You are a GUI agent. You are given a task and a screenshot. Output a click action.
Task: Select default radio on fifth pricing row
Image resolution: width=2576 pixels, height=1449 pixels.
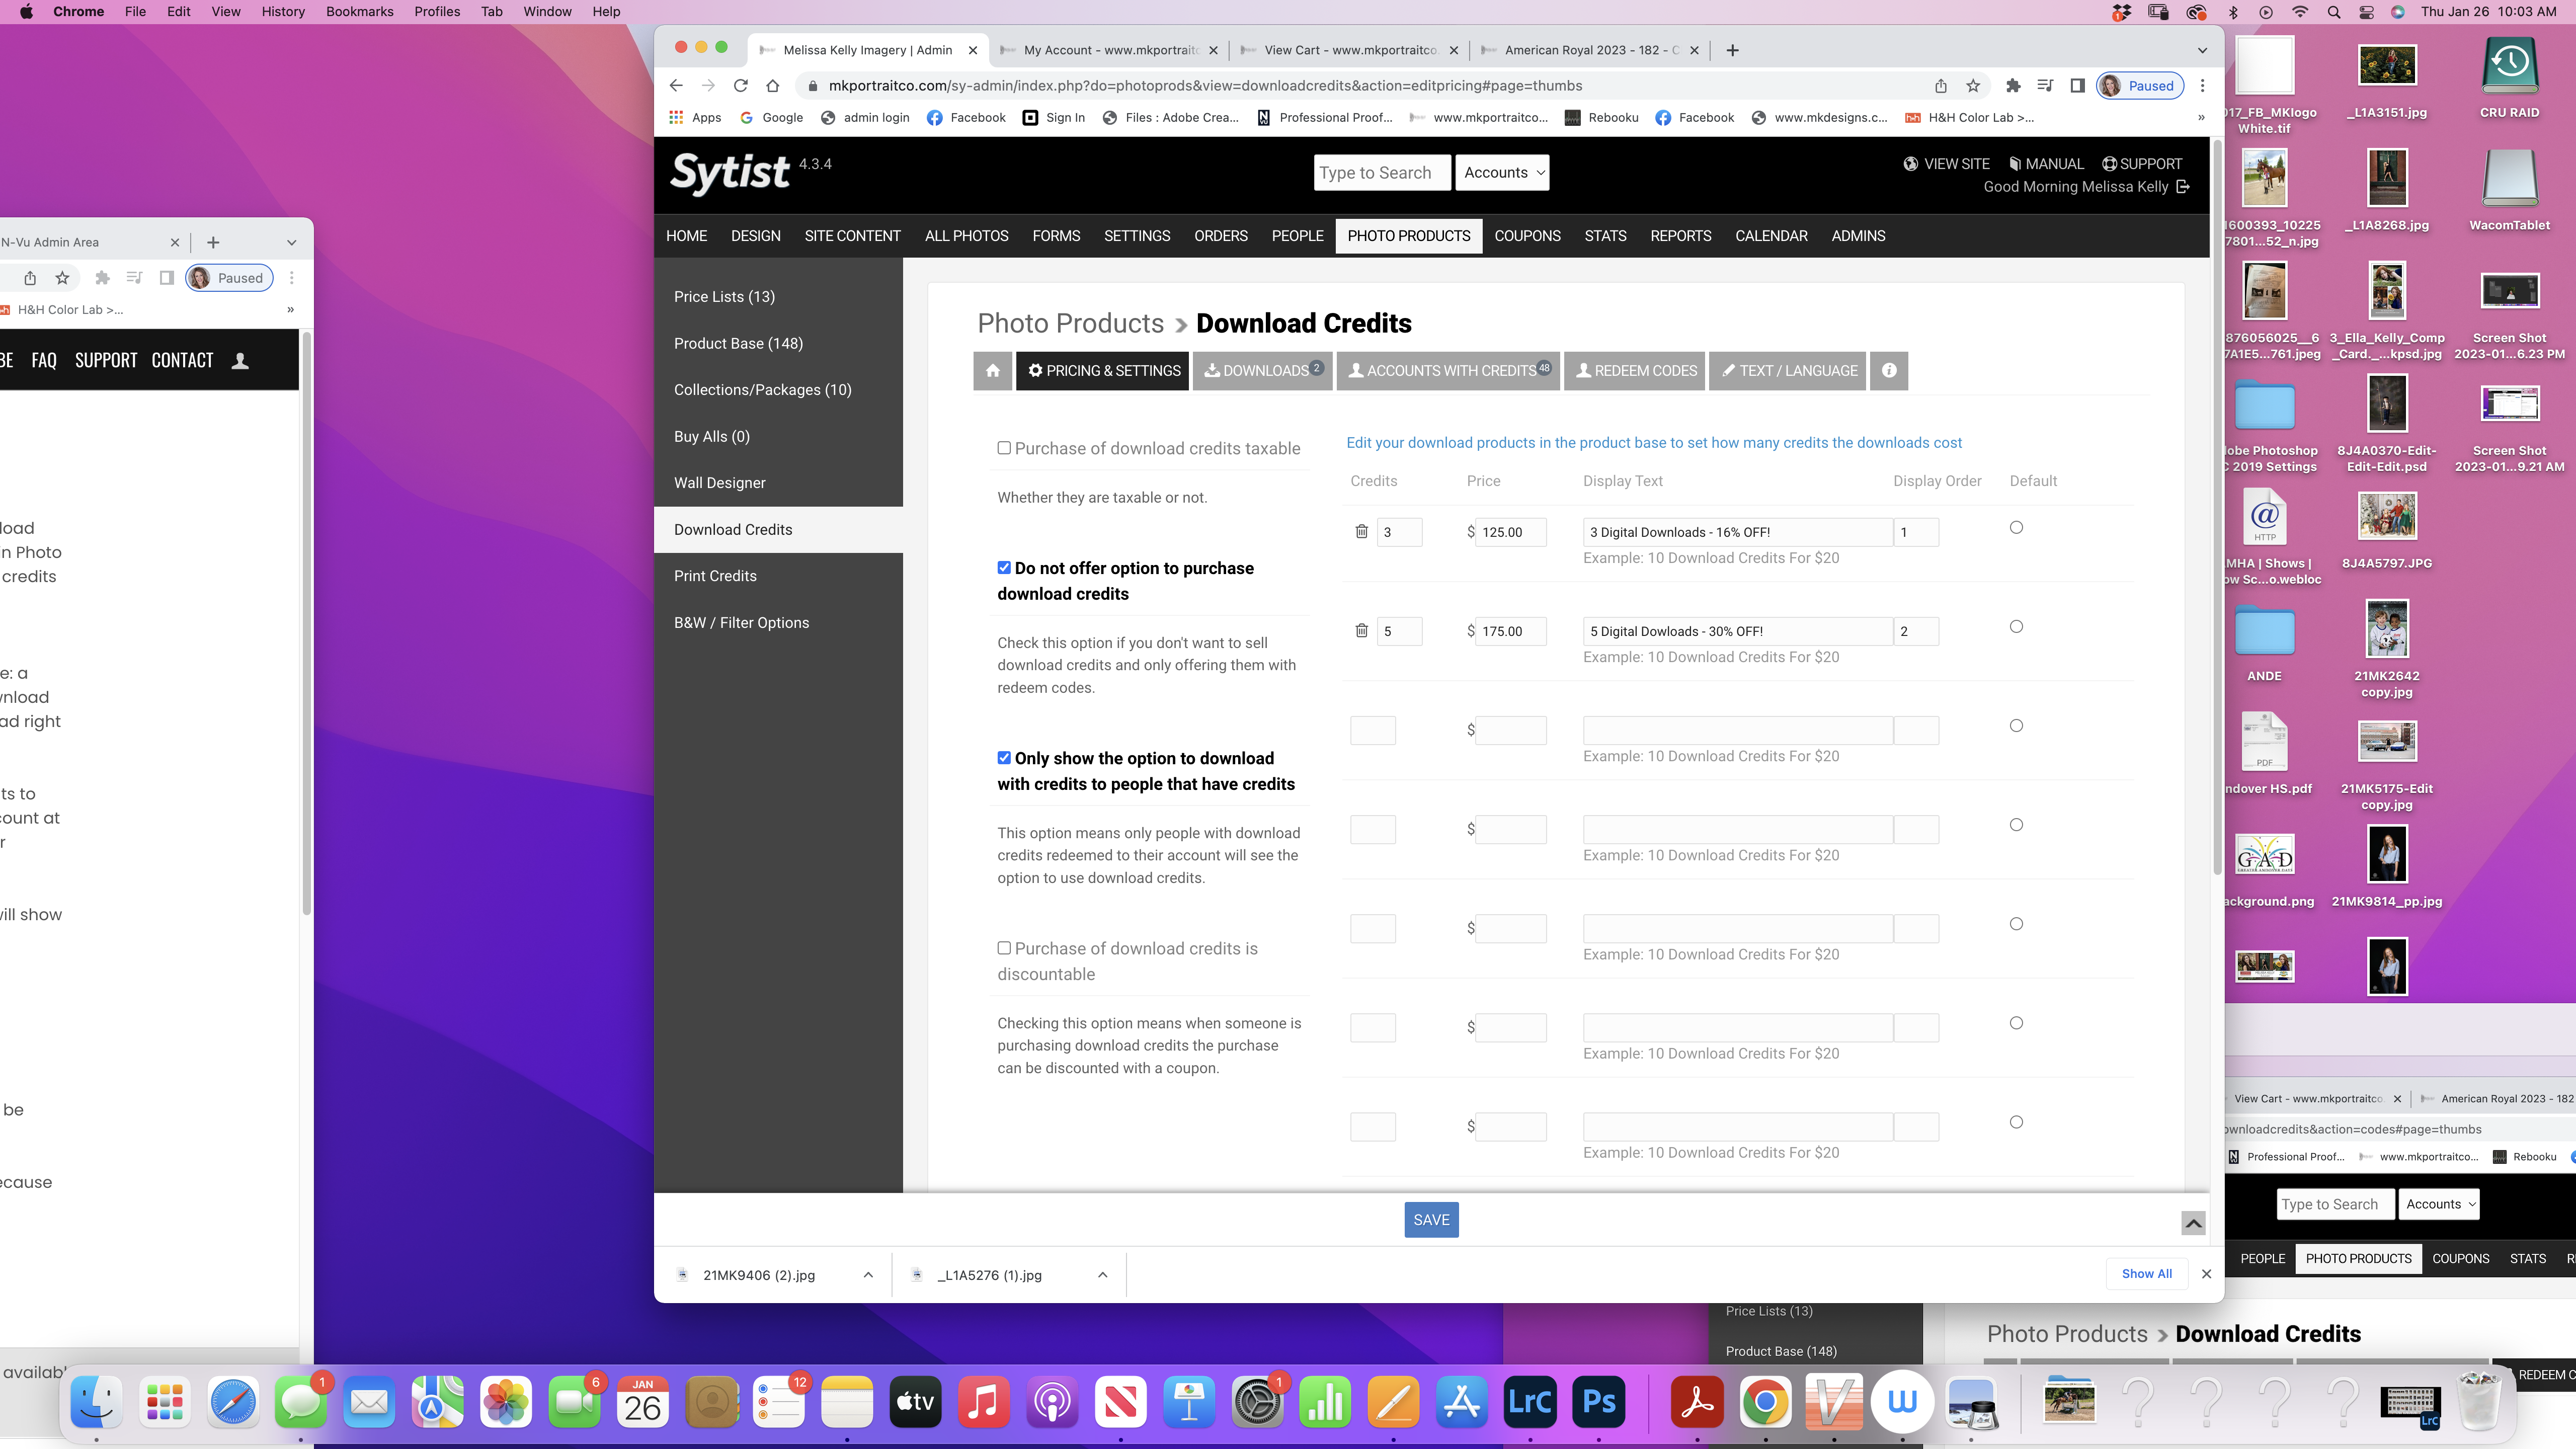2016,924
